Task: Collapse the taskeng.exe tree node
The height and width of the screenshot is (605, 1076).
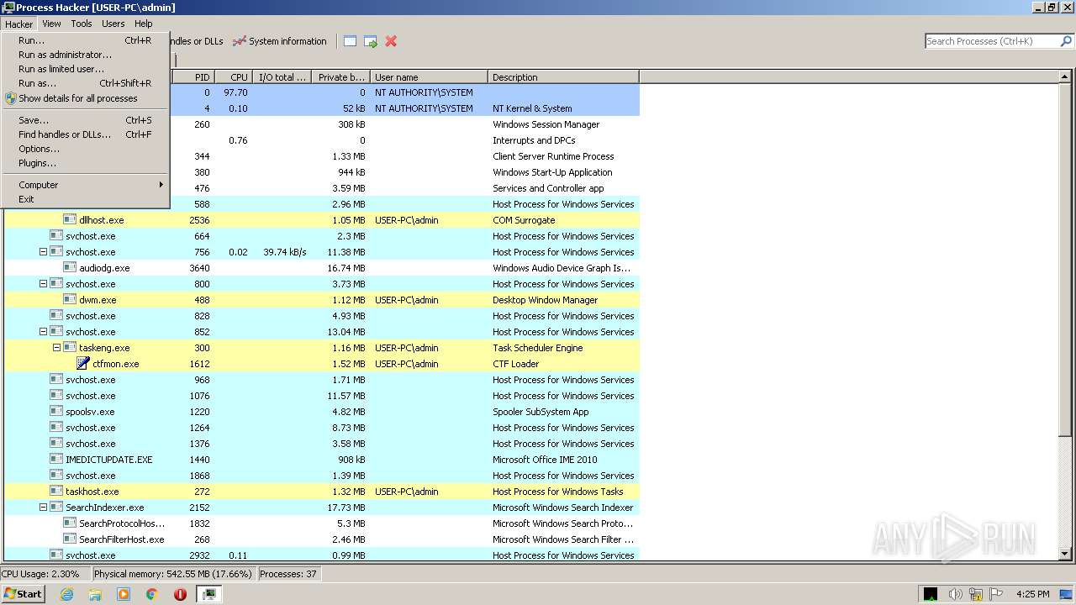Action: (57, 348)
